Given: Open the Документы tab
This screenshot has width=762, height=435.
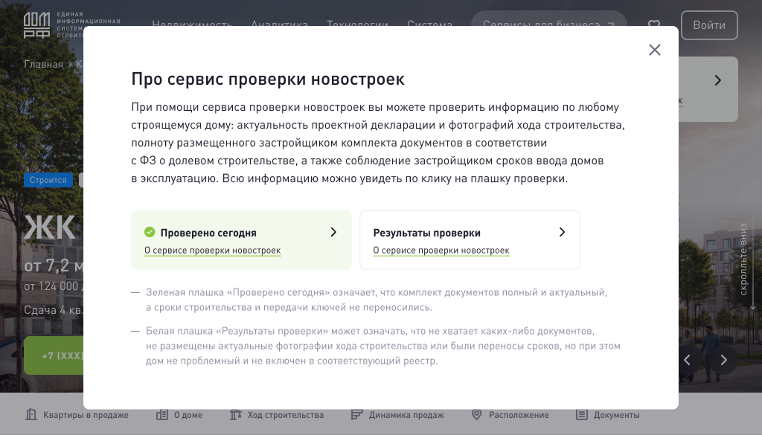Looking at the screenshot, I should click(x=608, y=415).
